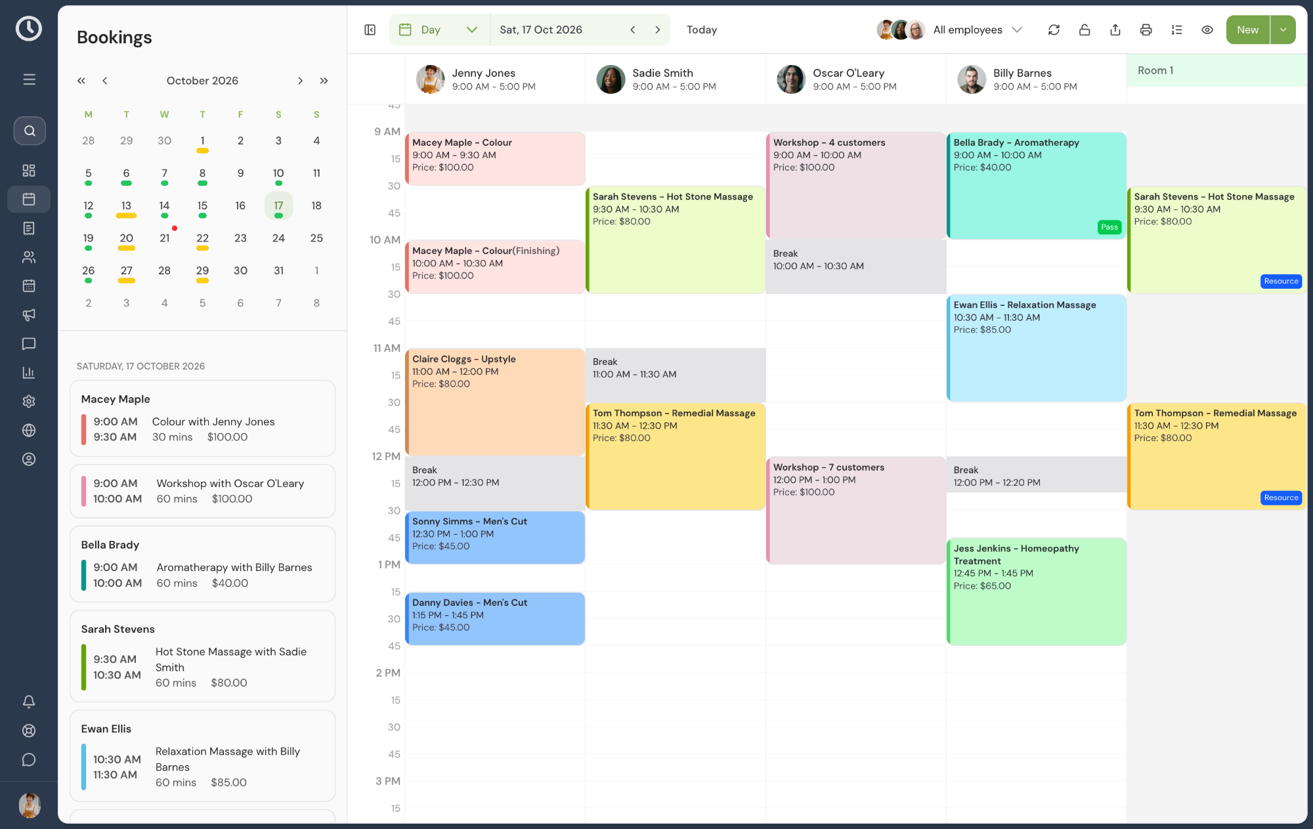1313x829 pixels.
Task: Open Danny Davies Men's Cut booking
Action: (495, 618)
